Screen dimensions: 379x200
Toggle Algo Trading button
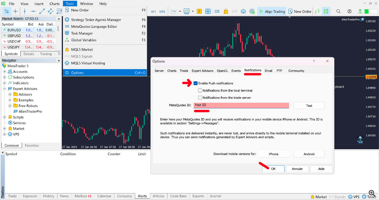[272, 11]
